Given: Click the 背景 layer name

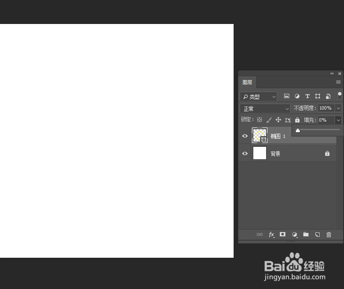Looking at the screenshot, I should 276,154.
